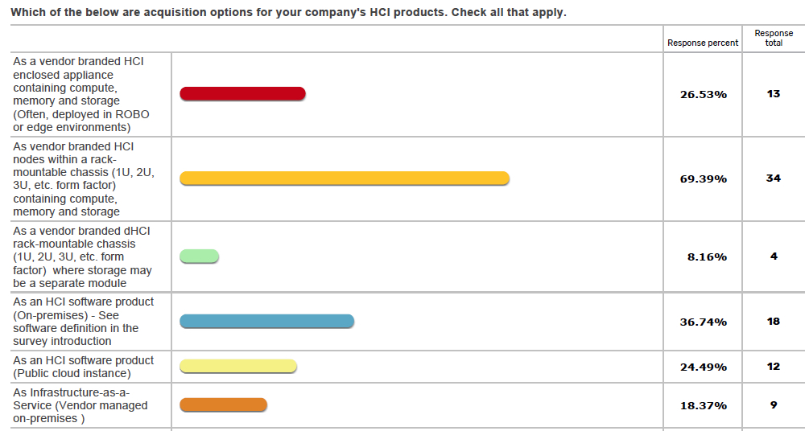The image size is (809, 431).
Task: Click the light green 8.16% bar
Action: click(199, 257)
